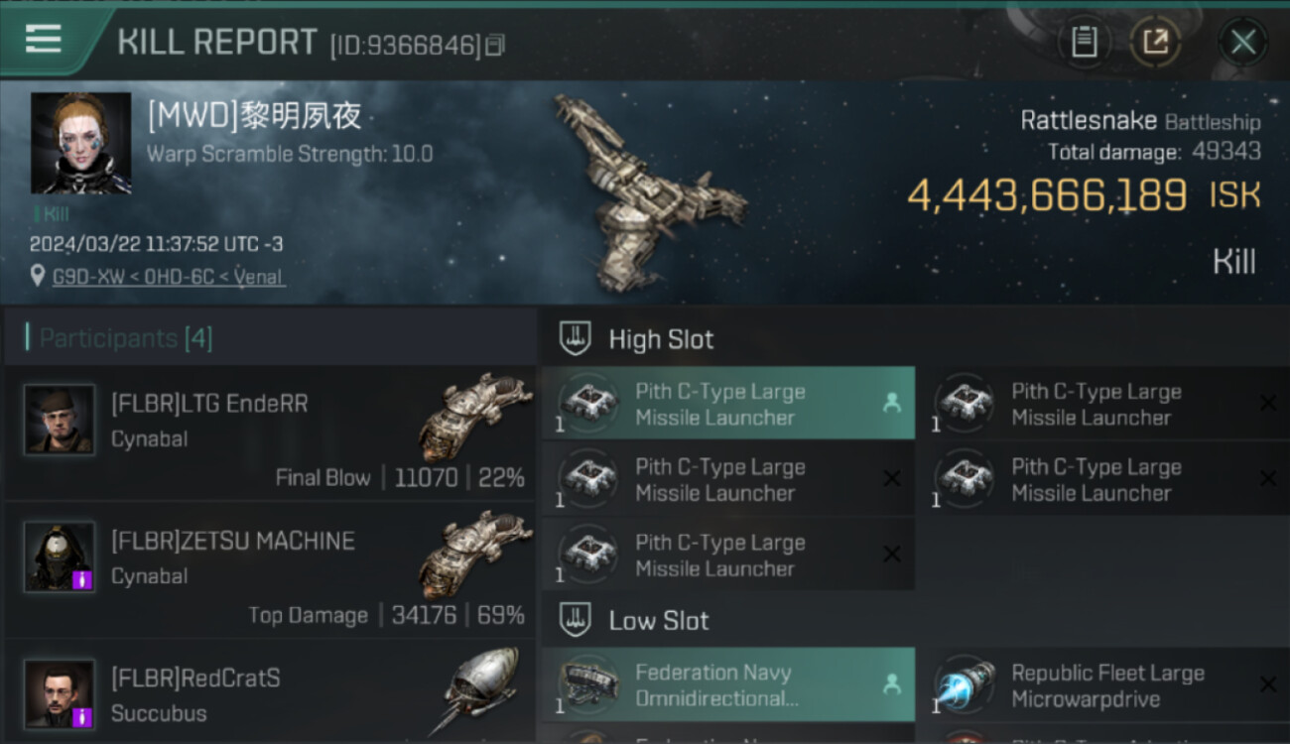The height and width of the screenshot is (744, 1290).
Task: Open RedCratS Succubus participant row
Action: pyautogui.click(x=268, y=691)
